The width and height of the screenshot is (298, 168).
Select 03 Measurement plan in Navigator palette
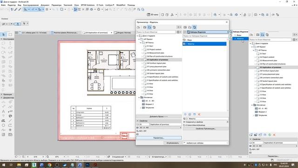tap(268, 61)
